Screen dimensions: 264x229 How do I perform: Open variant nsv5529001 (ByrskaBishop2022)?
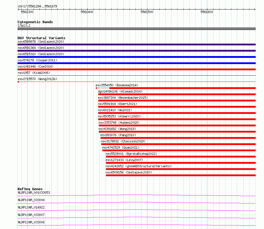point(131,154)
